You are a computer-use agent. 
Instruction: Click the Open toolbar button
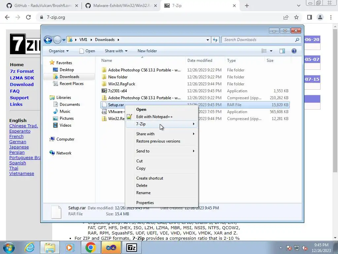click(x=87, y=51)
